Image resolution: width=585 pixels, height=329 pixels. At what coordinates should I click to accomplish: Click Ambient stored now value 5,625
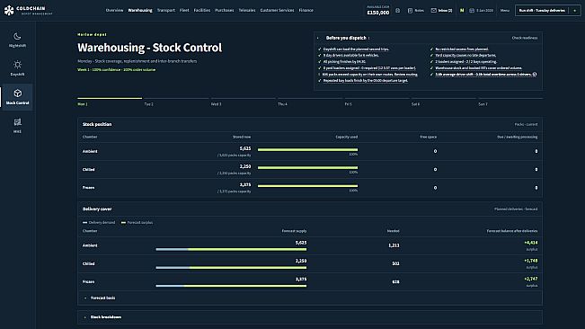point(245,148)
